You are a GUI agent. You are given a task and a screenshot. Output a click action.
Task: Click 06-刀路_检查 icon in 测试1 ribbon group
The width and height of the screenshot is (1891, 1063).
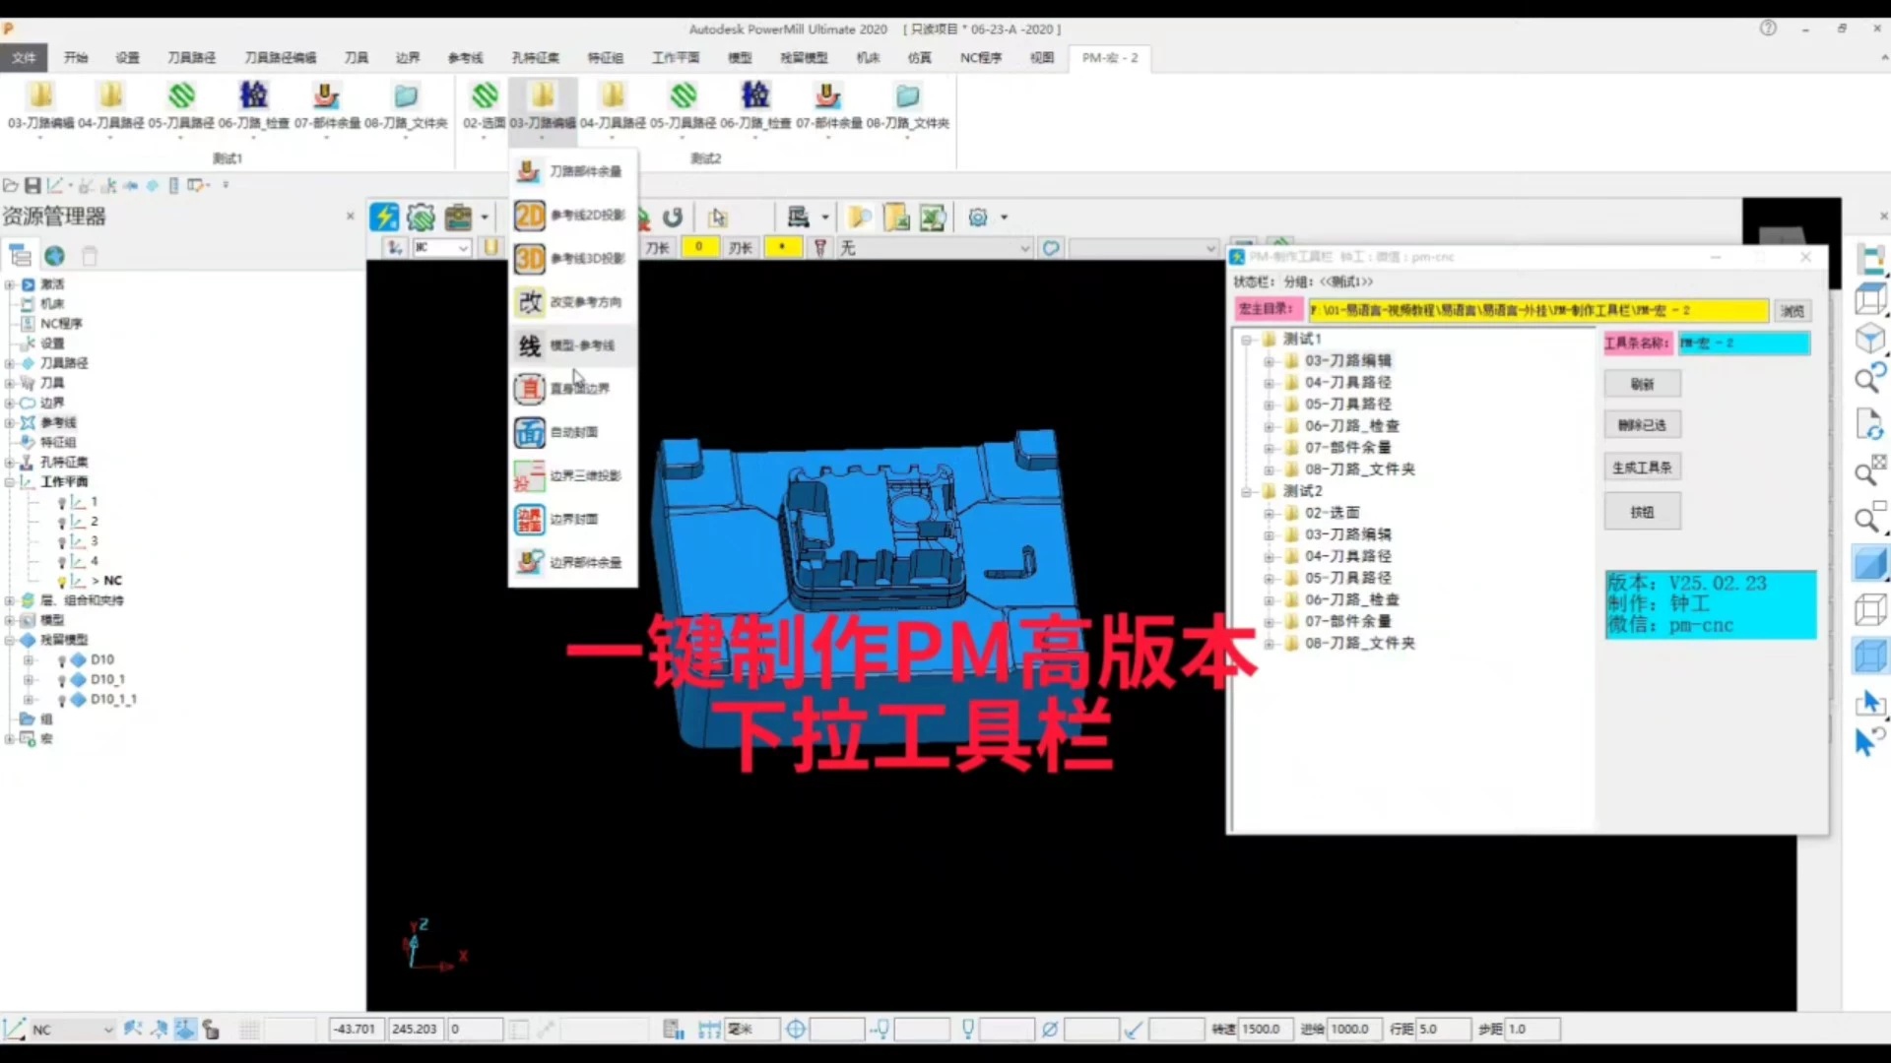(253, 95)
